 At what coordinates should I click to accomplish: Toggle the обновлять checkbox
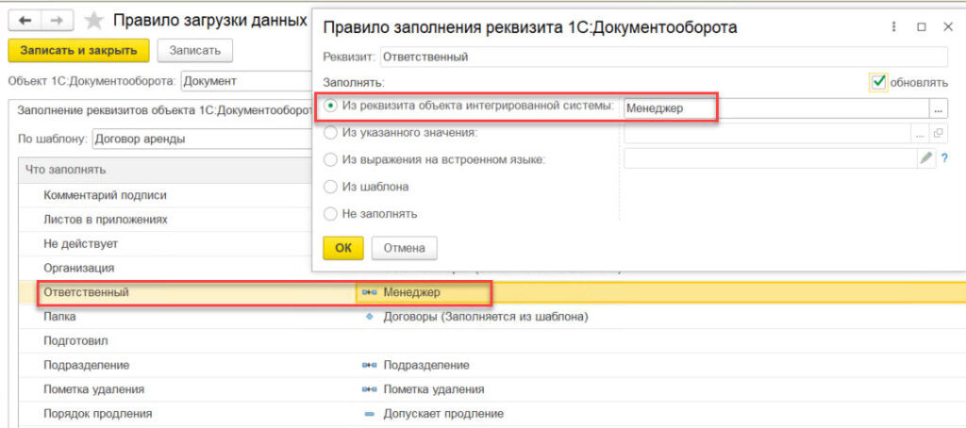tap(878, 81)
